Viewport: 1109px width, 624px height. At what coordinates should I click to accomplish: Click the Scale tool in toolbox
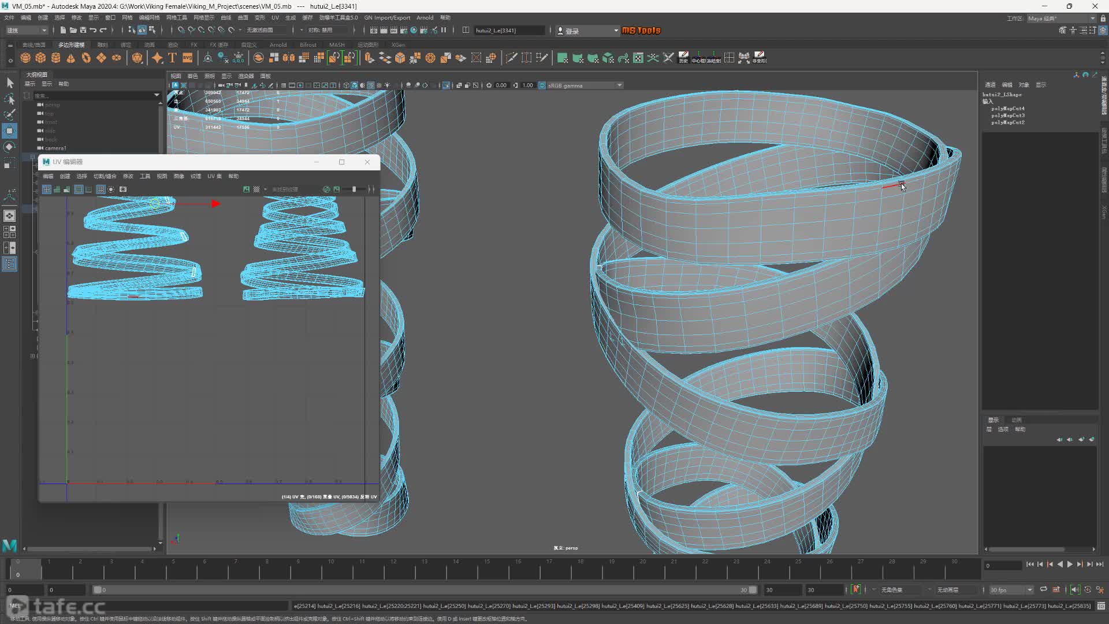[x=10, y=164]
